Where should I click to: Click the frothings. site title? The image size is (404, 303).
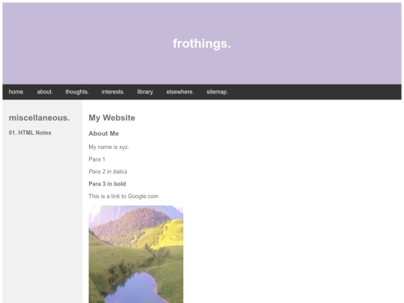[202, 43]
